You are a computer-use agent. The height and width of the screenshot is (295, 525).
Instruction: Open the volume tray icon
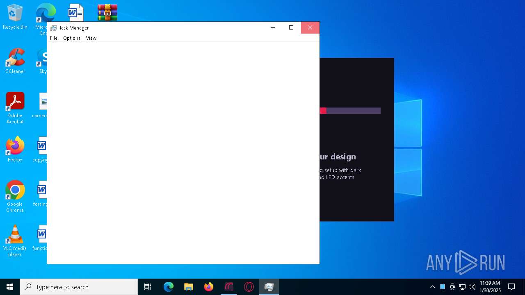(472, 287)
